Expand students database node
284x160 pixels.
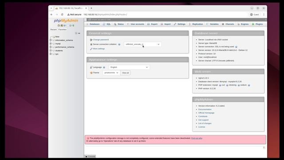[51, 50]
